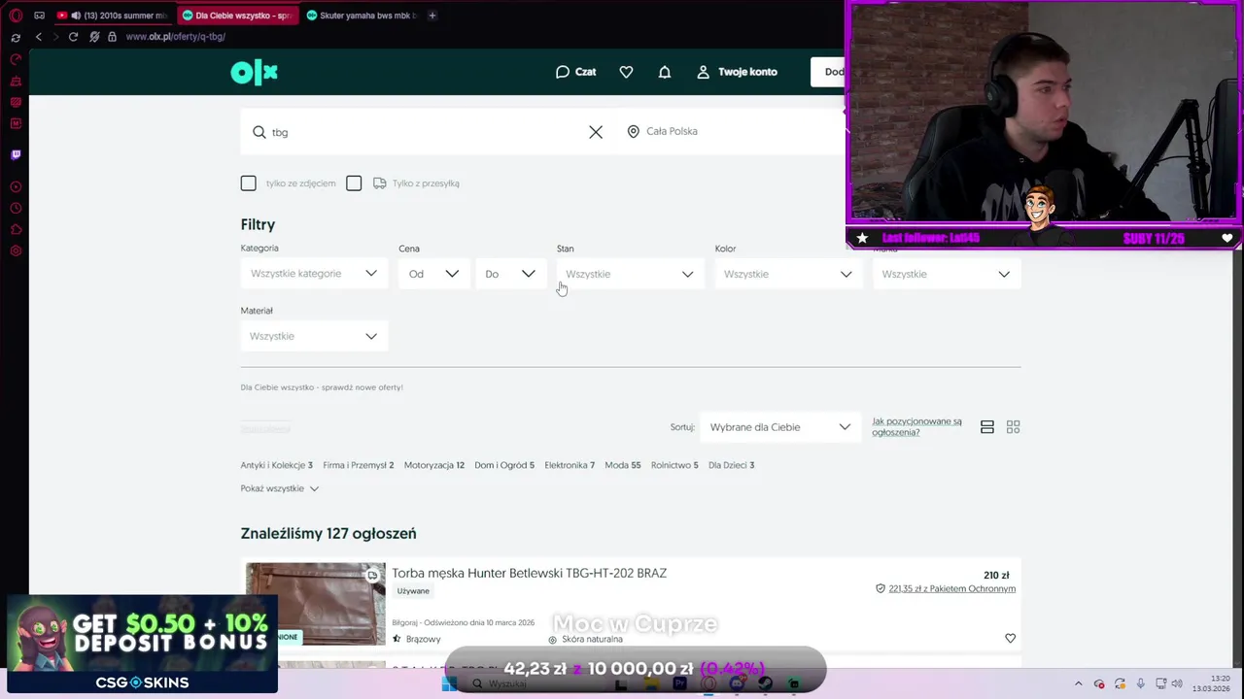Filter by 'Elektronika 7' category

[570, 465]
